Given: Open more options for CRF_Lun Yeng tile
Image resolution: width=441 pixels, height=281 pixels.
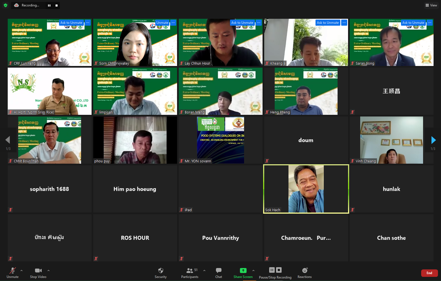Looking at the screenshot, I should click(x=88, y=23).
